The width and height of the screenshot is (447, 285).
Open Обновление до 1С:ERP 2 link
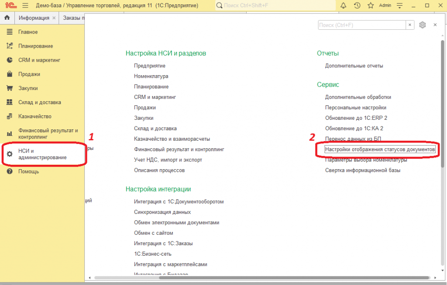pos(356,118)
